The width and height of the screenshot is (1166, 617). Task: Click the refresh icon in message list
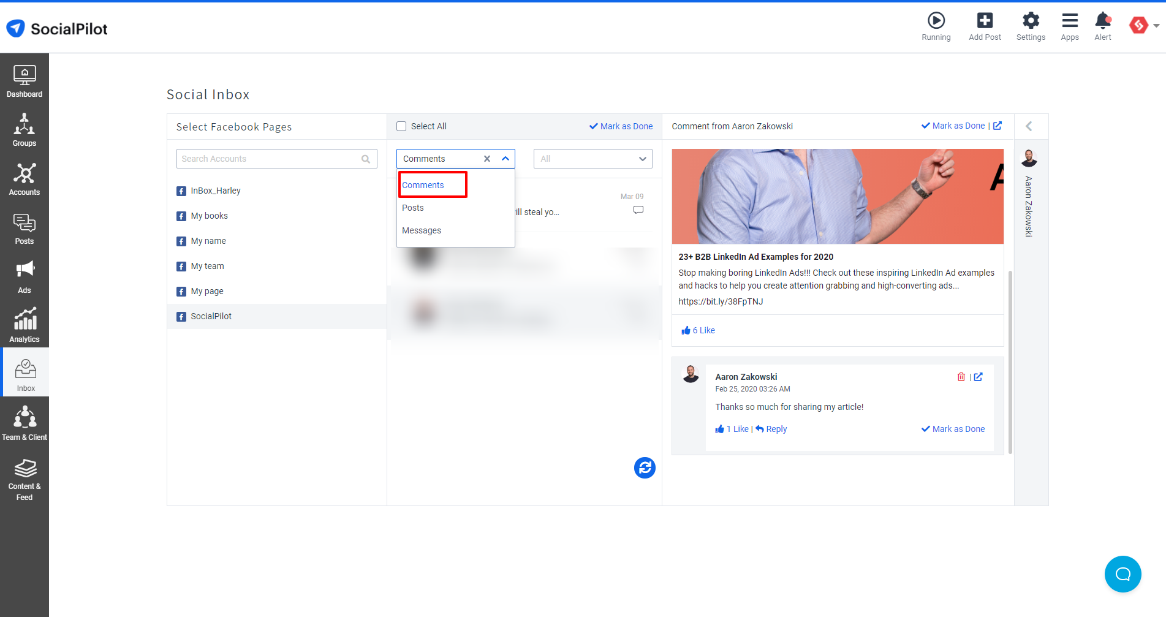(x=644, y=467)
